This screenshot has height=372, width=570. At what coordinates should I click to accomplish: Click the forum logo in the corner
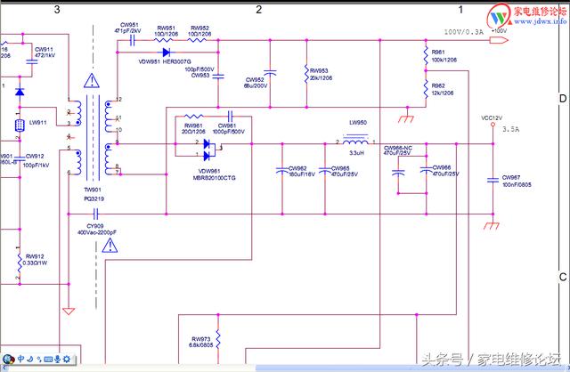pyautogui.click(x=499, y=15)
